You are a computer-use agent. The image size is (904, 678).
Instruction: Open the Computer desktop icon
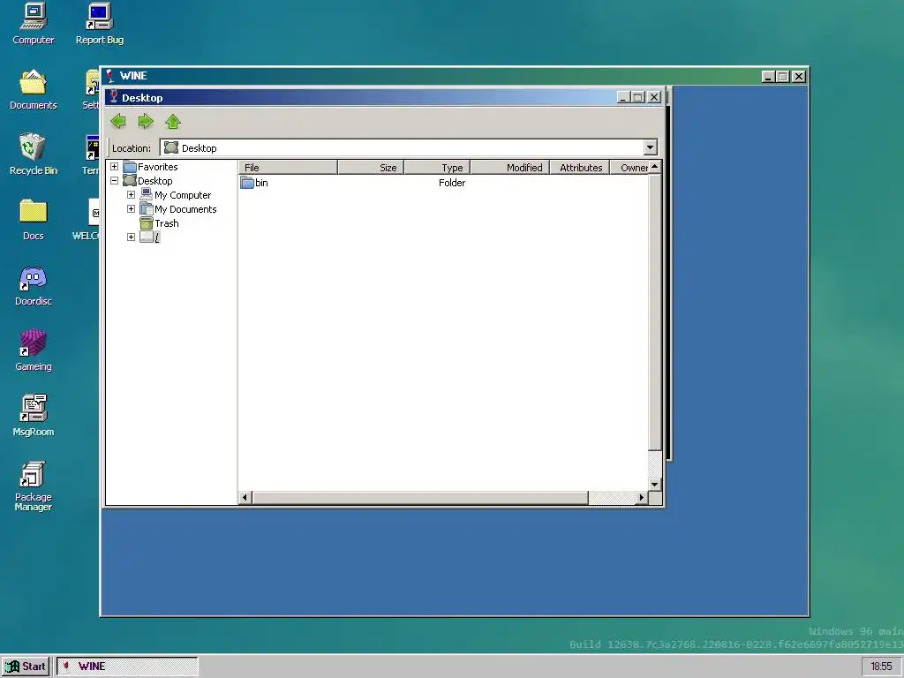tap(33, 24)
